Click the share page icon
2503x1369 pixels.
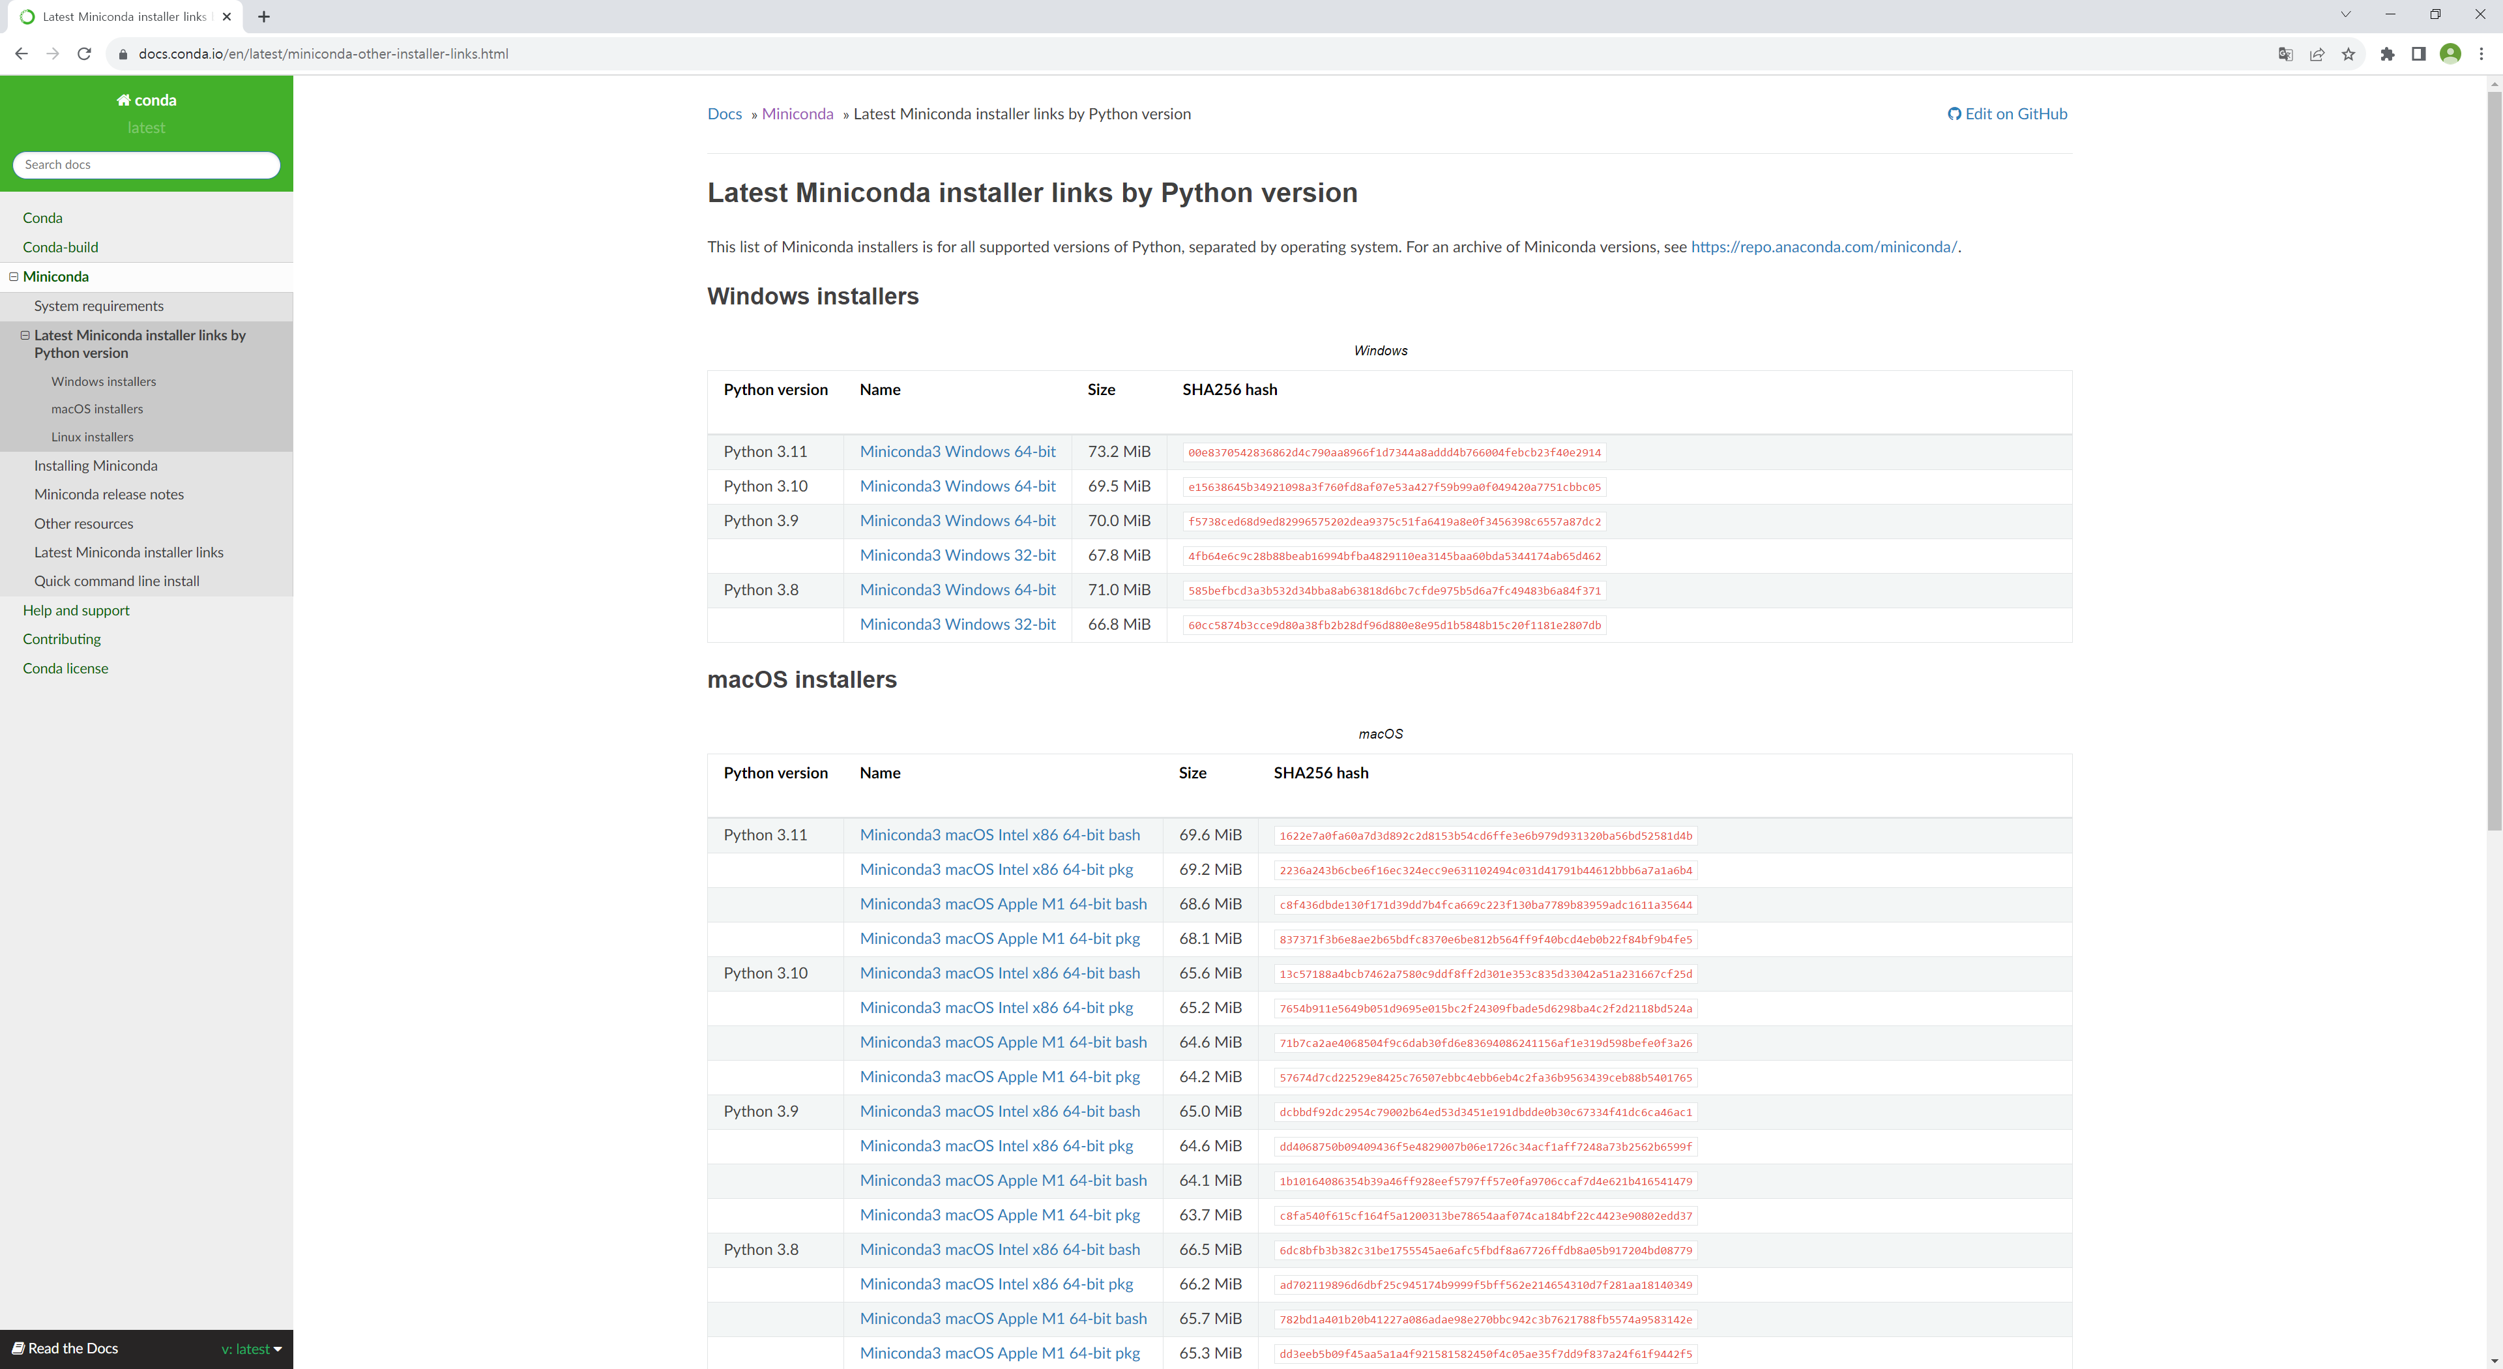pos(2317,54)
